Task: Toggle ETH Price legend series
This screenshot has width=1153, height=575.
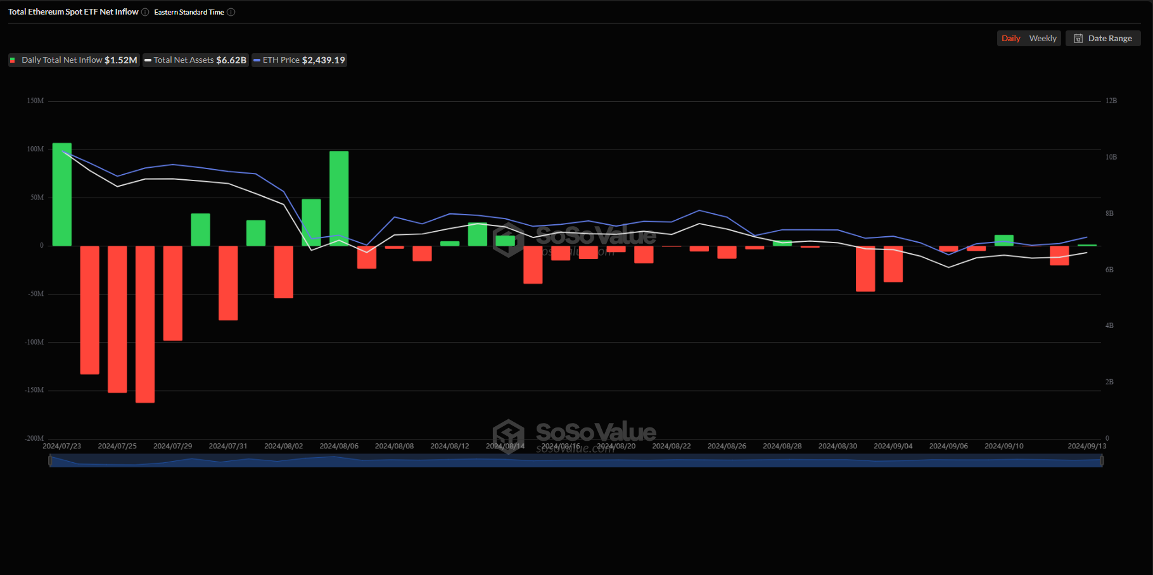Action: [x=299, y=60]
